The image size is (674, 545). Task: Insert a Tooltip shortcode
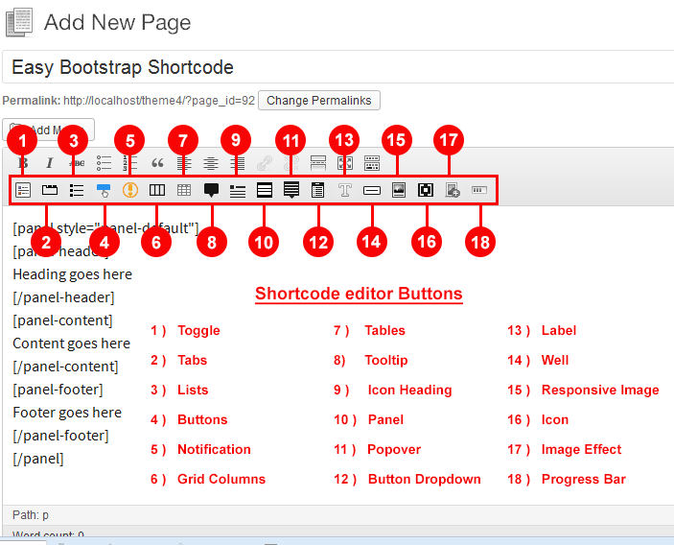tap(211, 190)
